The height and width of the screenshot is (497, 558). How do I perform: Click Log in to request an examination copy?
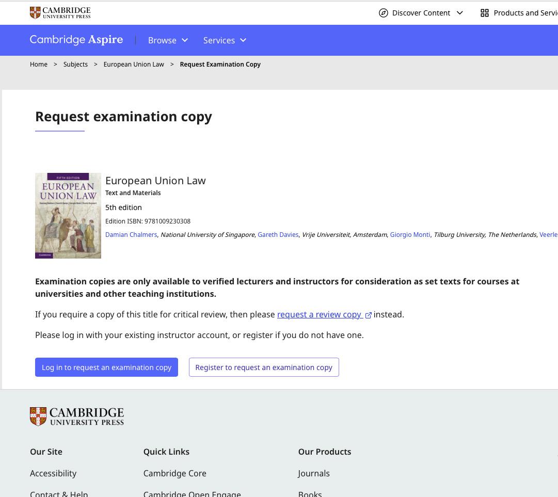click(106, 367)
